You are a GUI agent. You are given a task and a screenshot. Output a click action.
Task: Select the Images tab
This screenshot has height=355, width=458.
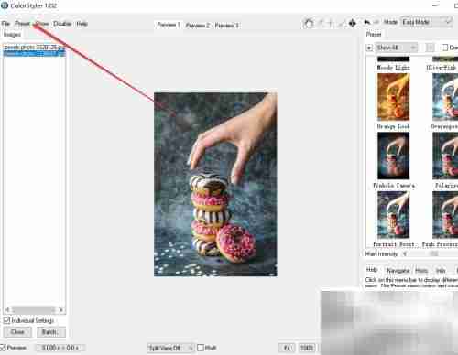pos(12,35)
